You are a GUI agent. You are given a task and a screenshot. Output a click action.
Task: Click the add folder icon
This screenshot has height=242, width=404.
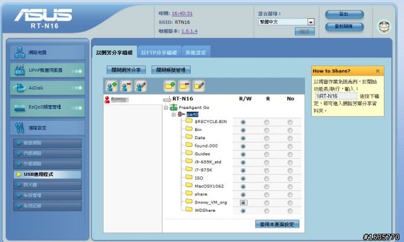170,86
